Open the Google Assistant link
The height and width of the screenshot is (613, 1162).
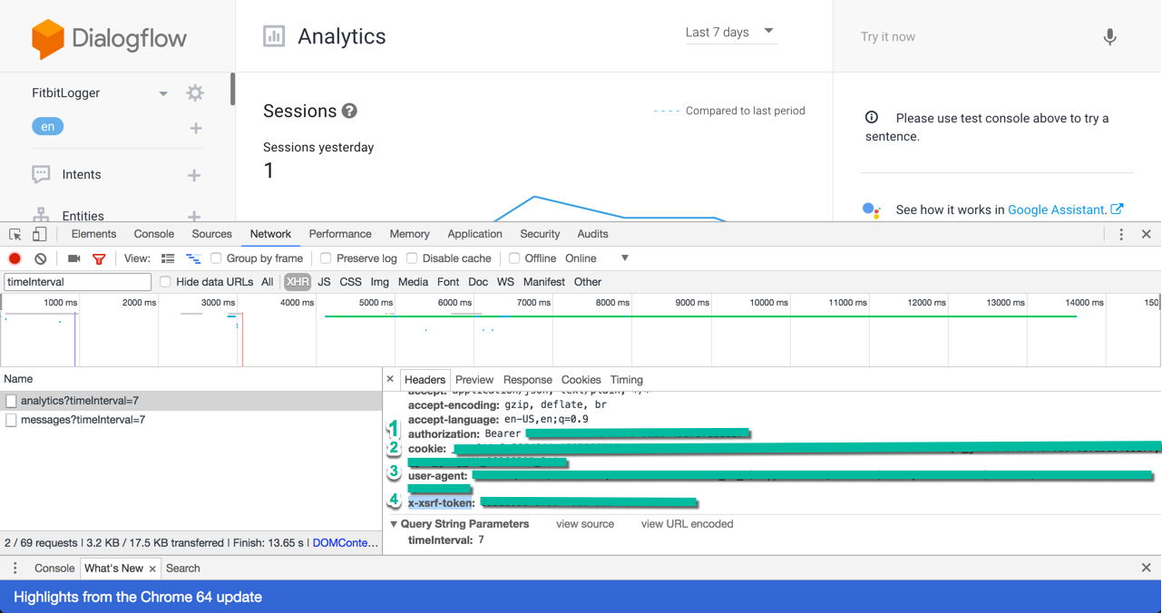1057,209
